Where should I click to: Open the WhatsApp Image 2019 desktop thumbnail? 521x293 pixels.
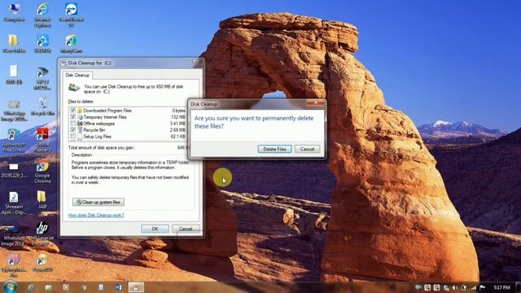[14, 237]
